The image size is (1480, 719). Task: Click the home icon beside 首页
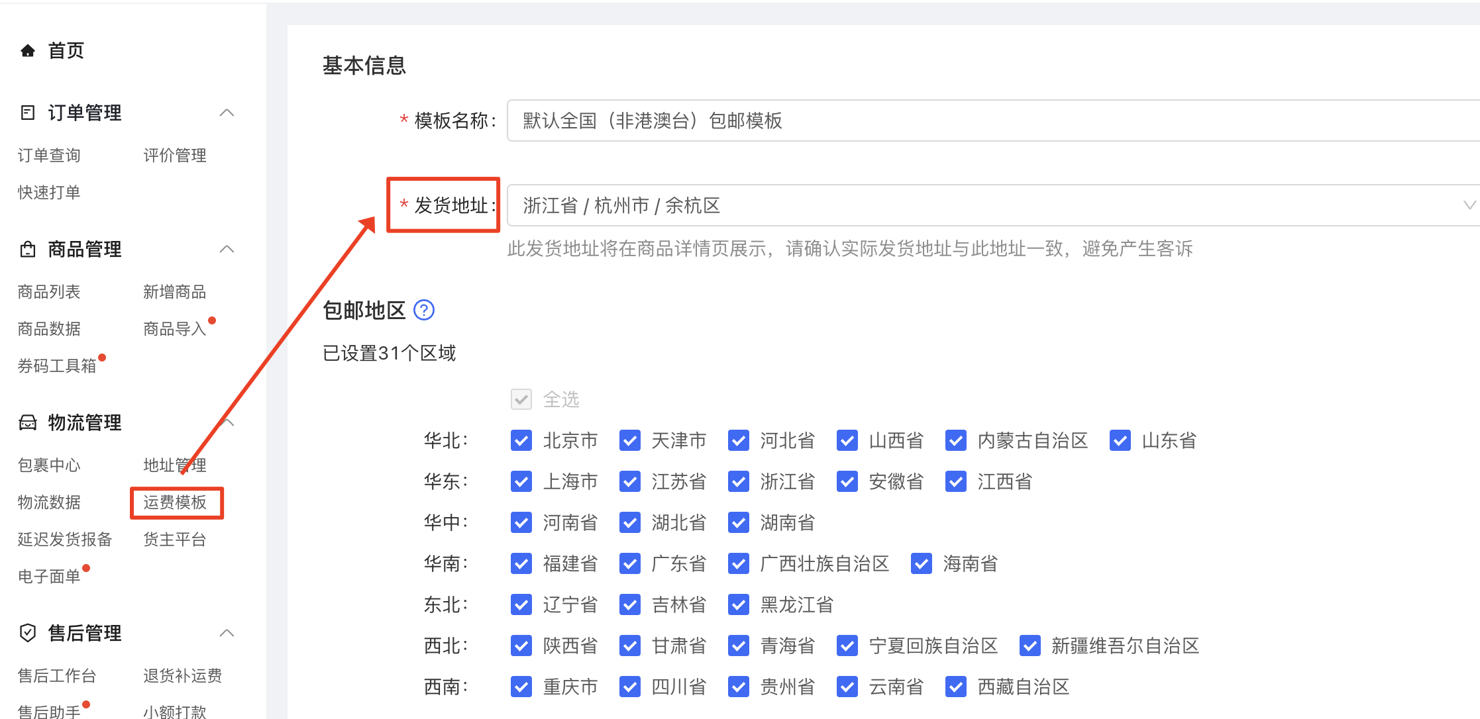point(28,51)
